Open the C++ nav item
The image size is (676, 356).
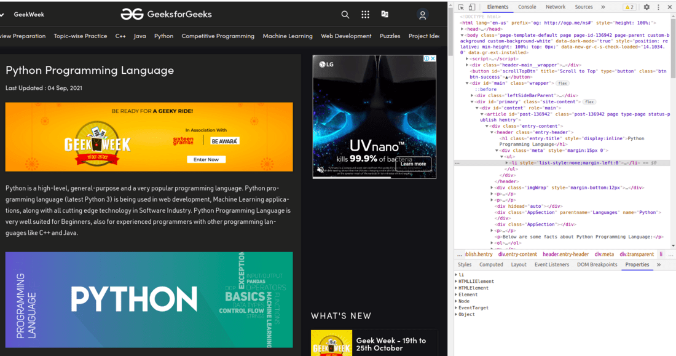(120, 36)
